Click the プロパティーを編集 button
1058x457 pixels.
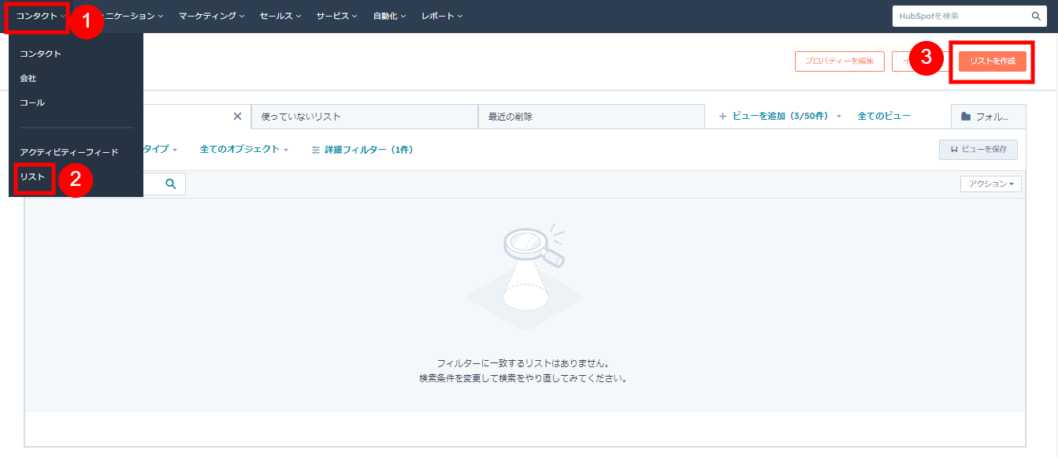click(x=840, y=61)
